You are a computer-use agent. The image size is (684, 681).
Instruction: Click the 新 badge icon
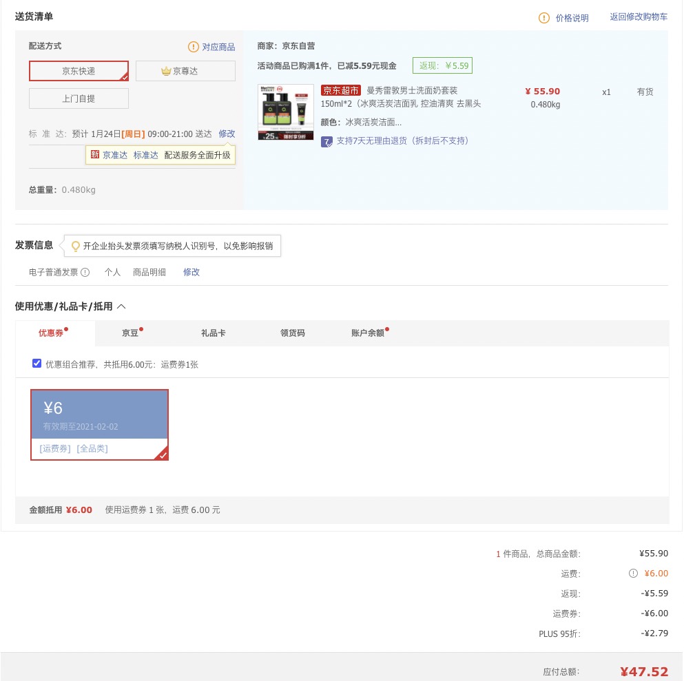[x=95, y=154]
